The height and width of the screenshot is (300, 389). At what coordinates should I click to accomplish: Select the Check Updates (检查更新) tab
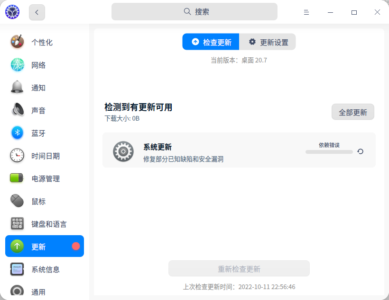coord(210,42)
